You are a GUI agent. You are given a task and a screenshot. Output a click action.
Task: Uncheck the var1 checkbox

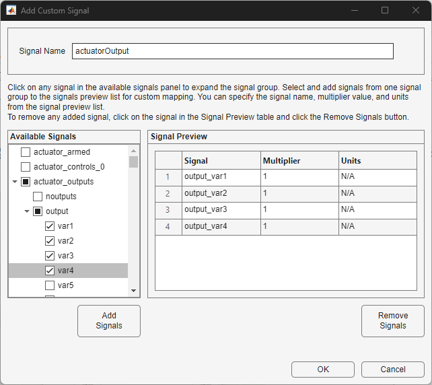click(x=50, y=226)
